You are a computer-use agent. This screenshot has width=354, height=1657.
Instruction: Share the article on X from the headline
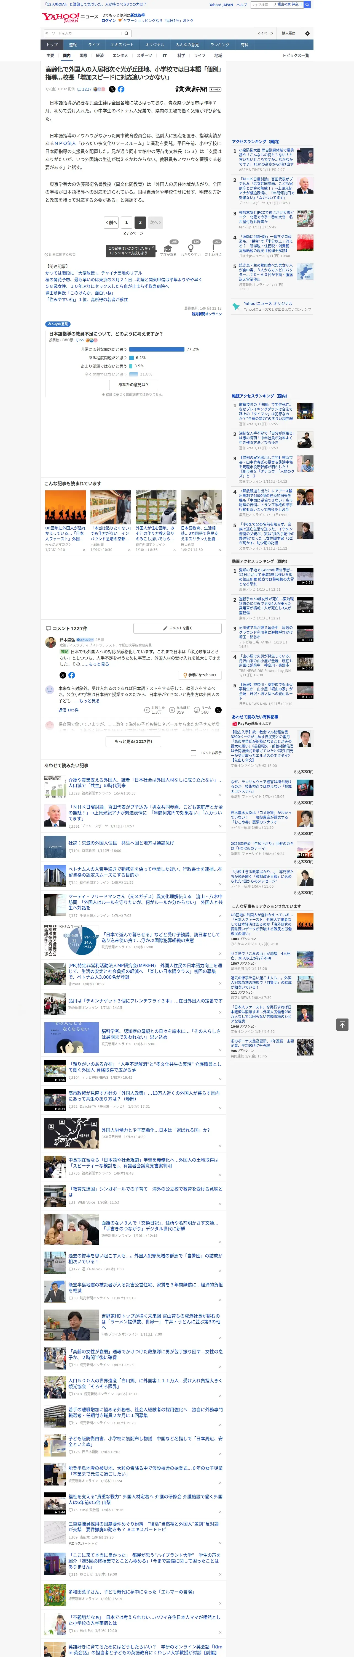tap(112, 89)
